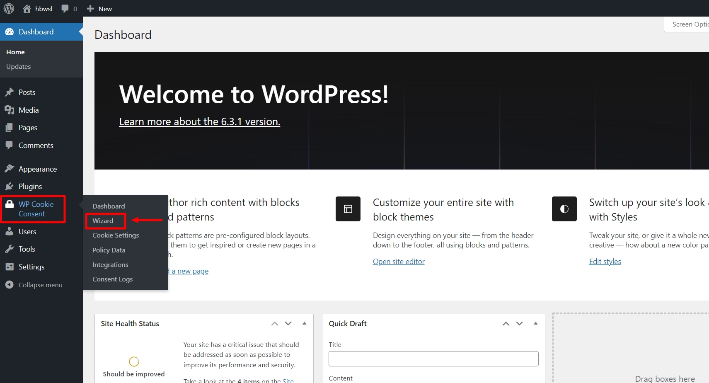Open Comments using its speech-bubble icon
Screen dimensions: 709x383
[10, 145]
